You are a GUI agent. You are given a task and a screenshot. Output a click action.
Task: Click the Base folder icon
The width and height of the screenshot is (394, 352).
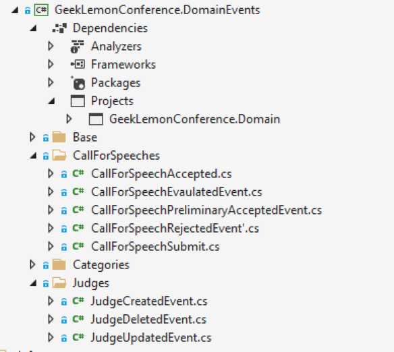59,138
